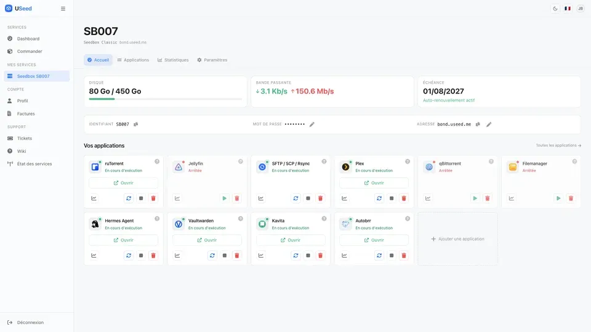Delete Vaultwarden with trash icon

[x=237, y=256]
